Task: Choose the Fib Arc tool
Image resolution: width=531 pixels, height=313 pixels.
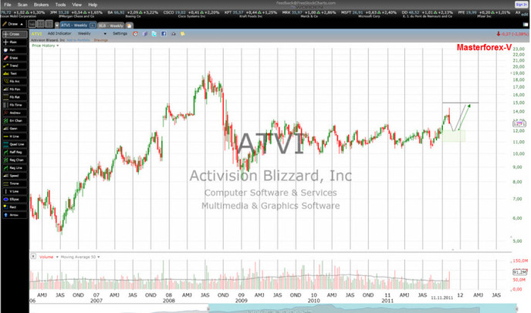Action: (15, 81)
